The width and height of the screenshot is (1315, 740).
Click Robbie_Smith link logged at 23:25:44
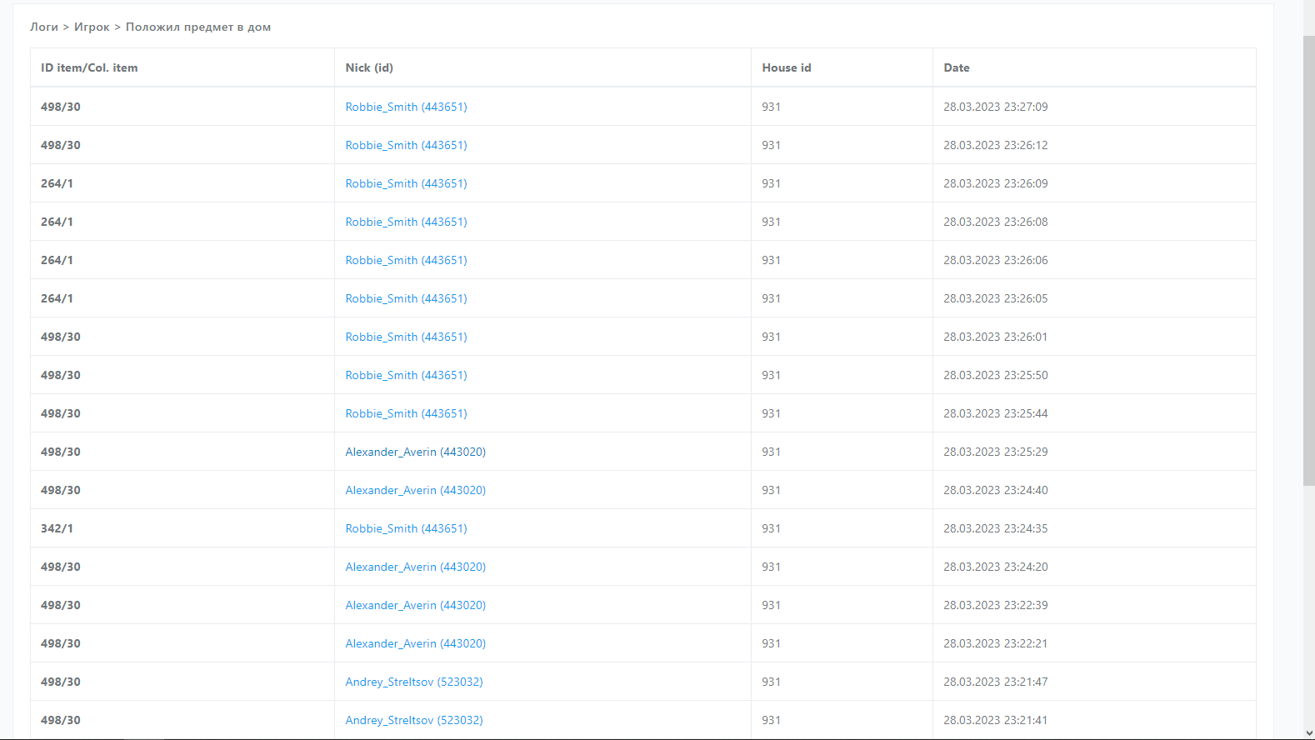coord(406,413)
